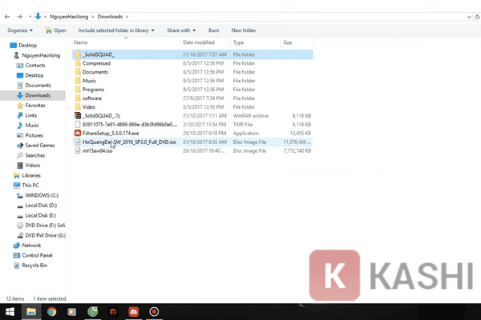The width and height of the screenshot is (481, 320).
Task: Select the _SolidSQUAD_.7z WinRAR archive icon
Action: (78, 116)
